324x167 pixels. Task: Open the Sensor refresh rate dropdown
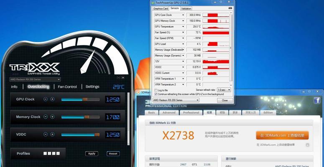tap(224, 90)
